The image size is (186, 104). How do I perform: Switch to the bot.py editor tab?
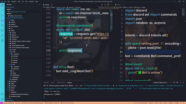[119, 5]
